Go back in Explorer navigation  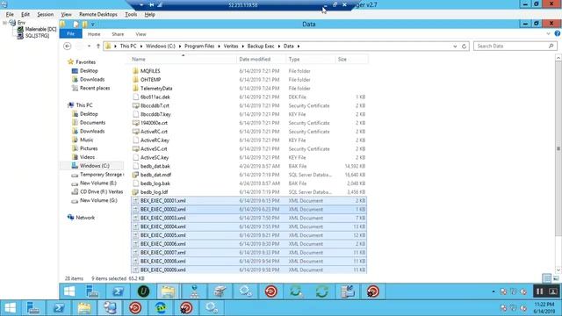pos(67,47)
